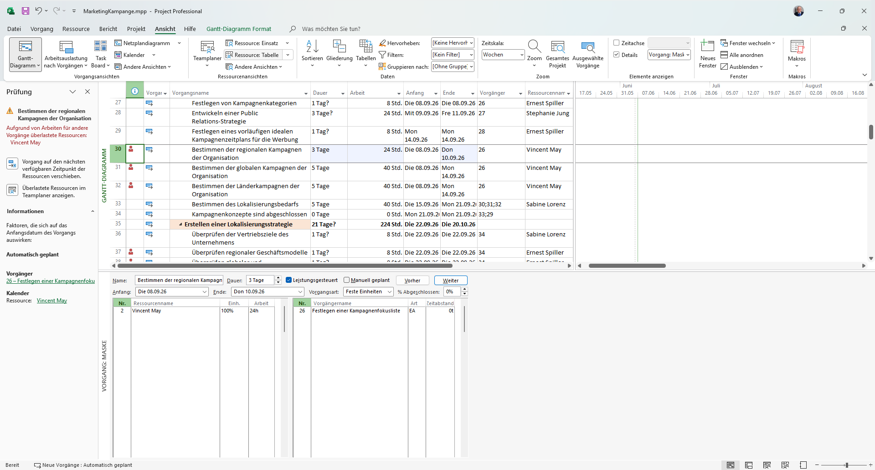This screenshot has height=470, width=875.
Task: Open the Vincent May calendar link
Action: pos(52,301)
